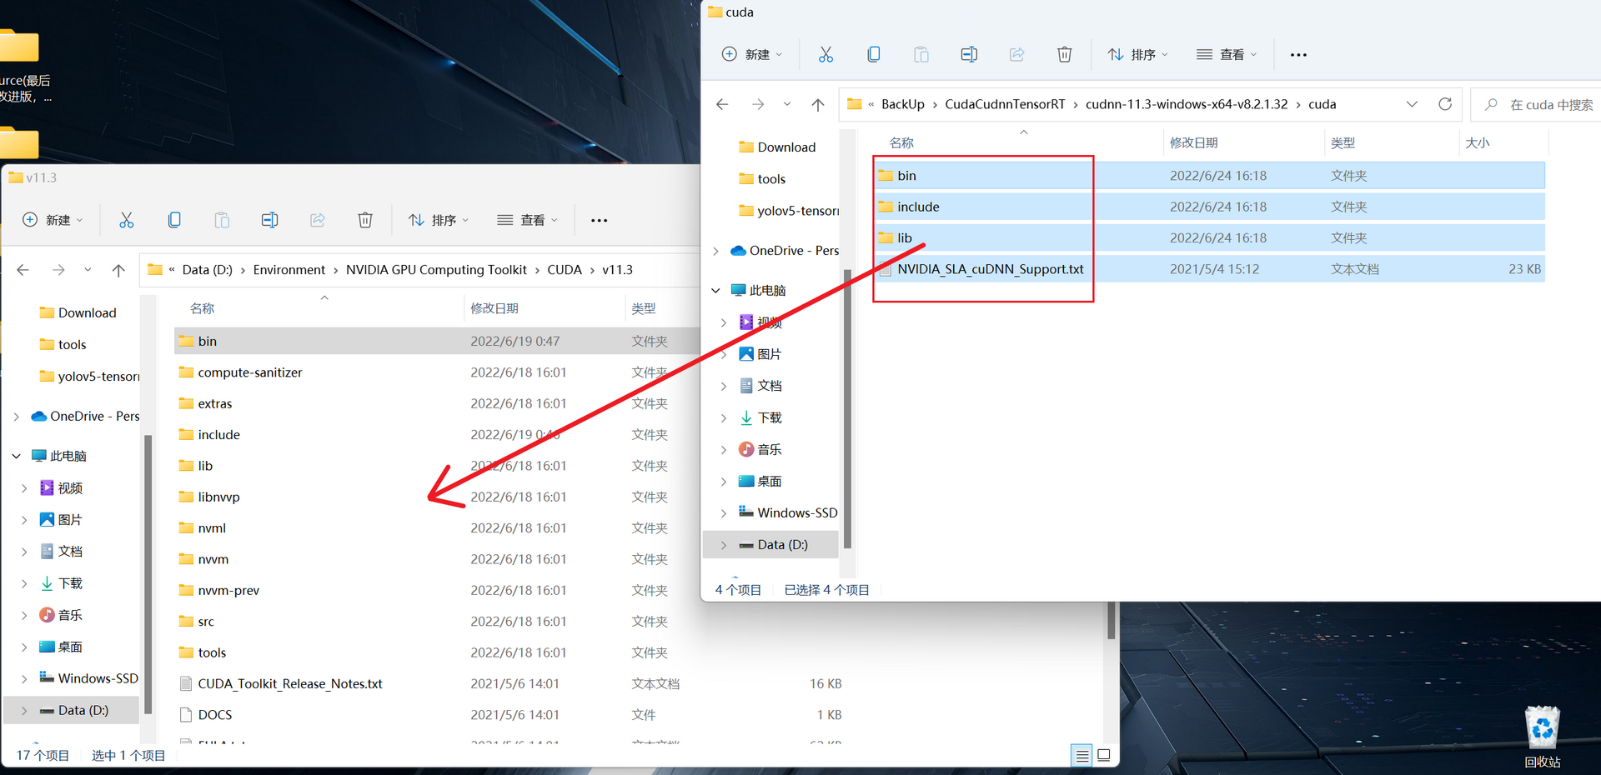The image size is (1601, 775).
Task: Open the three-dot more menu in cuda window
Action: 1298,55
